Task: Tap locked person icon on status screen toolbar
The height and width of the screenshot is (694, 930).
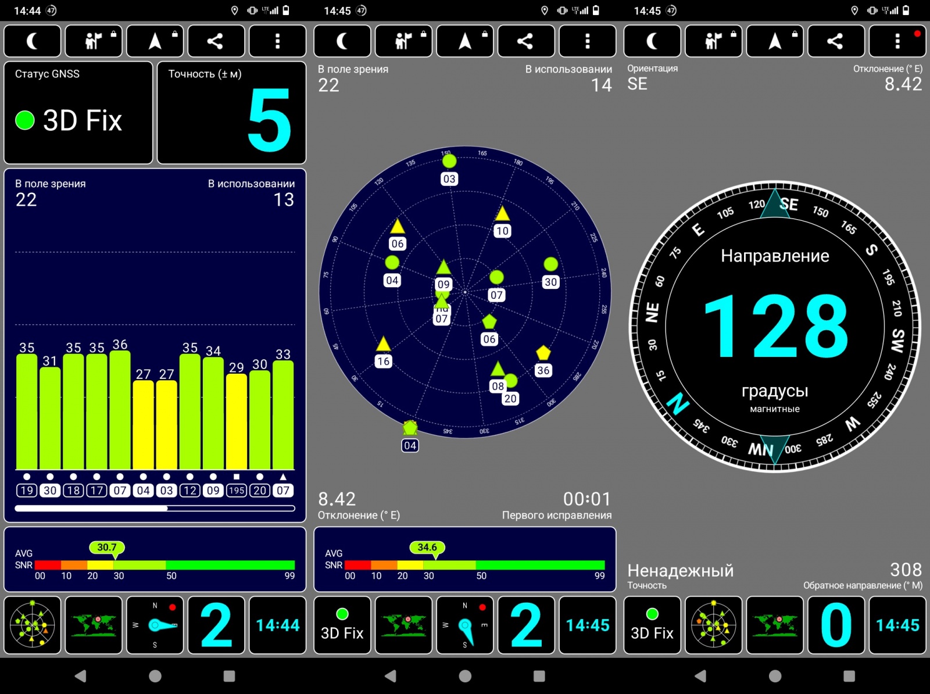Action: coord(94,41)
